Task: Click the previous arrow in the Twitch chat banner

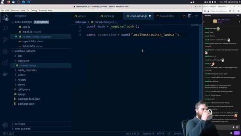Action: [x=204, y=22]
